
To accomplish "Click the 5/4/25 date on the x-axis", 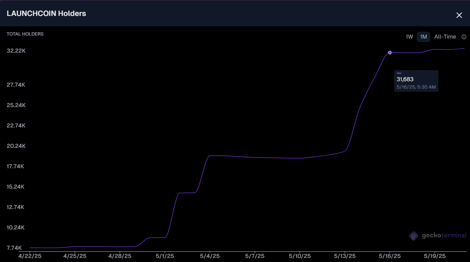I will click(x=210, y=256).
